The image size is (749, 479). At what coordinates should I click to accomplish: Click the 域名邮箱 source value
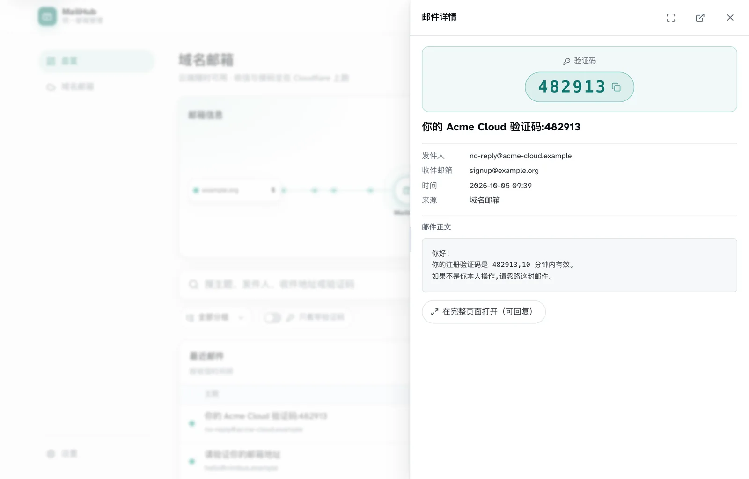(485, 200)
